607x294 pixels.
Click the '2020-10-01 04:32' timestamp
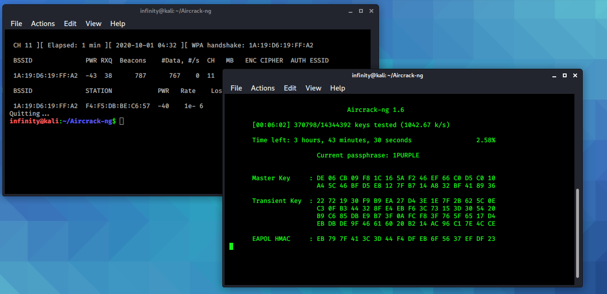pyautogui.click(x=146, y=46)
